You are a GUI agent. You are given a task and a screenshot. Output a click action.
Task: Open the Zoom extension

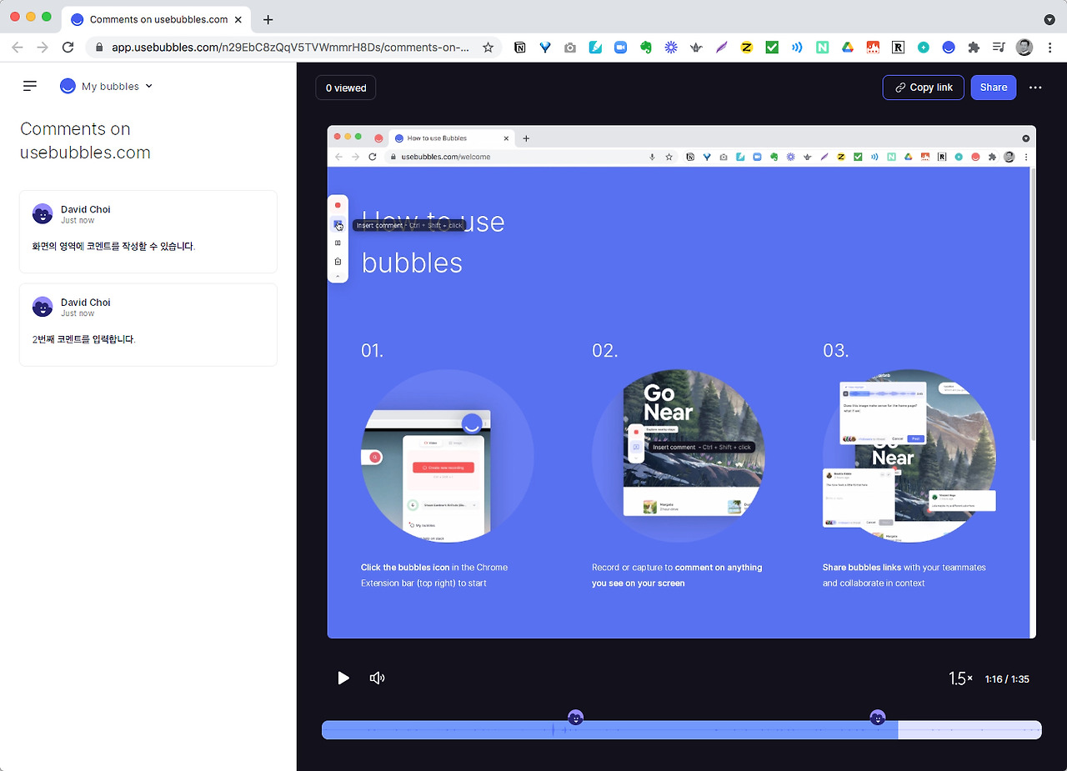(620, 48)
